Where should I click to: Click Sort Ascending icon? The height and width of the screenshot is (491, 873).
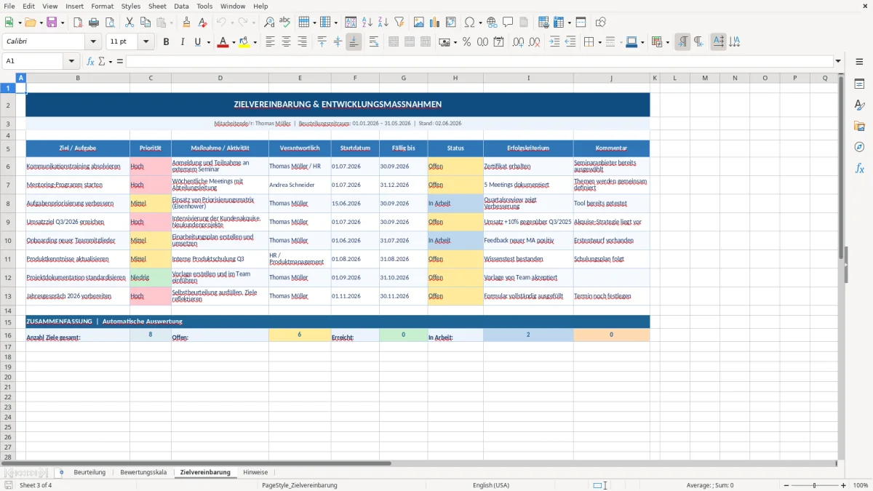point(367,23)
